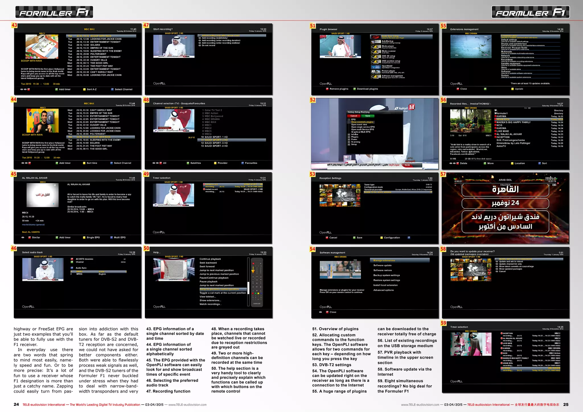This screenshot has height=412, width=583.
Task: Click Save in Hotkey Setup Red long
Action: tap(368, 116)
